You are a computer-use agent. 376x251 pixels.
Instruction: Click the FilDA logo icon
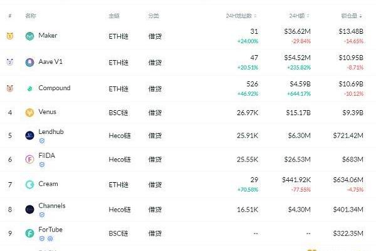tap(29, 159)
